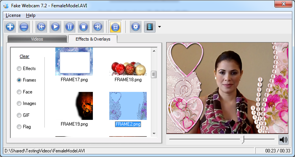Click the FRAME18.png file name
This screenshot has width=295, height=157.
(128, 80)
